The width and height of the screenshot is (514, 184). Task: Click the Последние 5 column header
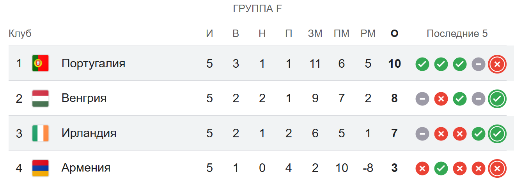click(x=457, y=34)
